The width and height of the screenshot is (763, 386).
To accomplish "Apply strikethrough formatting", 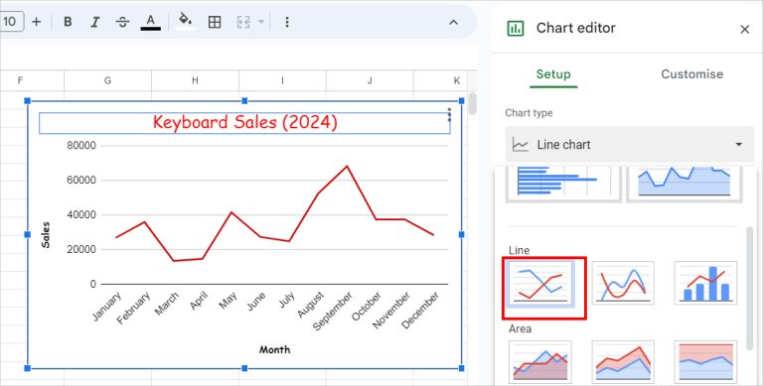I will pos(122,22).
